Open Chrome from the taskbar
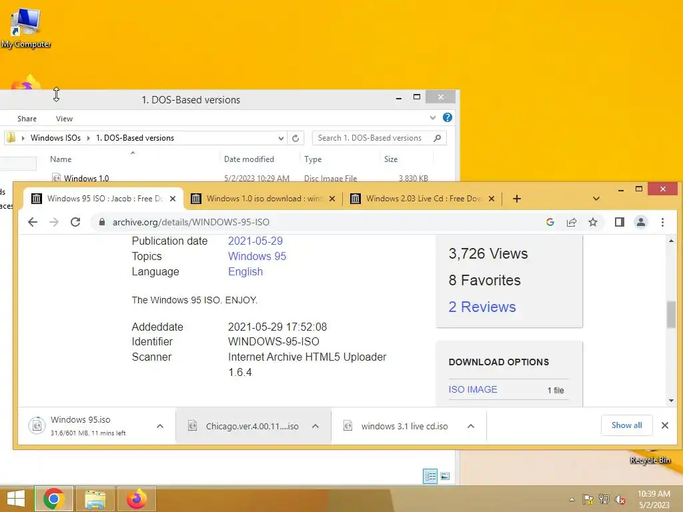 pos(54,499)
